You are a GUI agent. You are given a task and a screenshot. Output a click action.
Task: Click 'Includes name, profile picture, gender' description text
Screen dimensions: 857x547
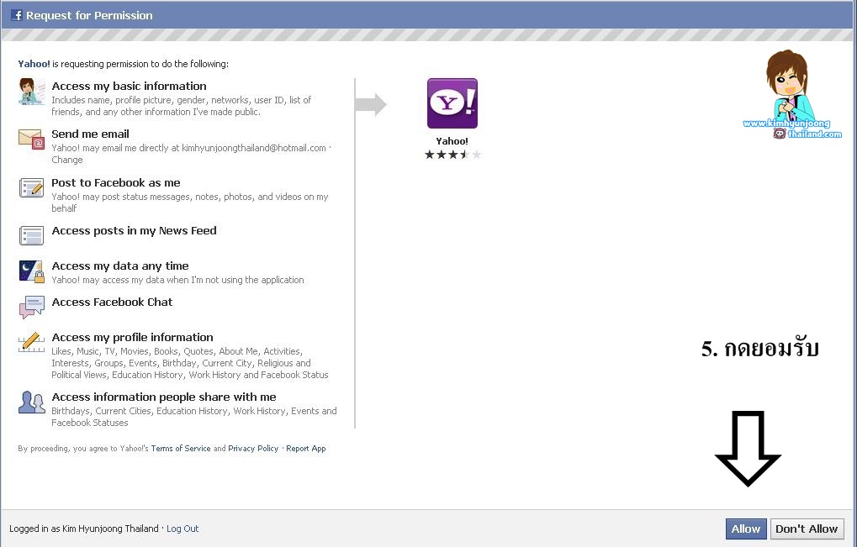coord(182,106)
